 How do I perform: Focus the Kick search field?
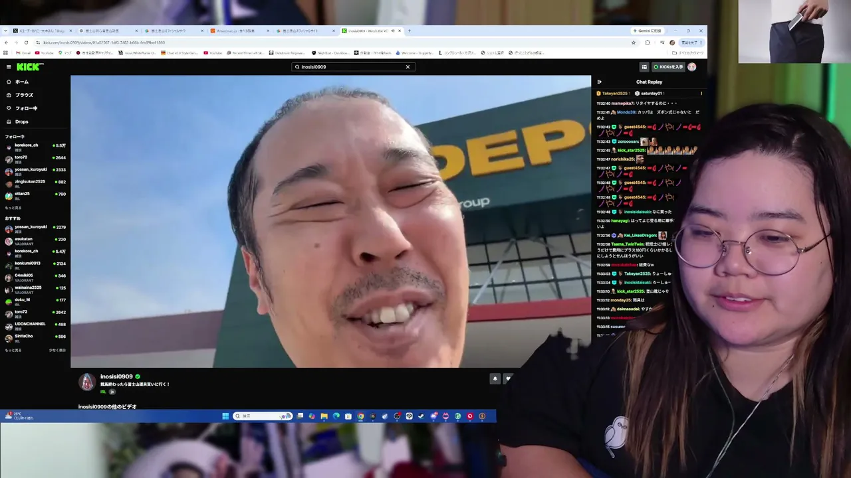tap(353, 67)
